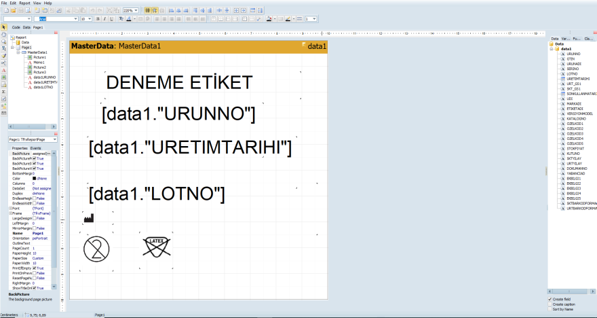The image size is (597, 318).
Task: Click the open report folder icon
Action: 13,11
